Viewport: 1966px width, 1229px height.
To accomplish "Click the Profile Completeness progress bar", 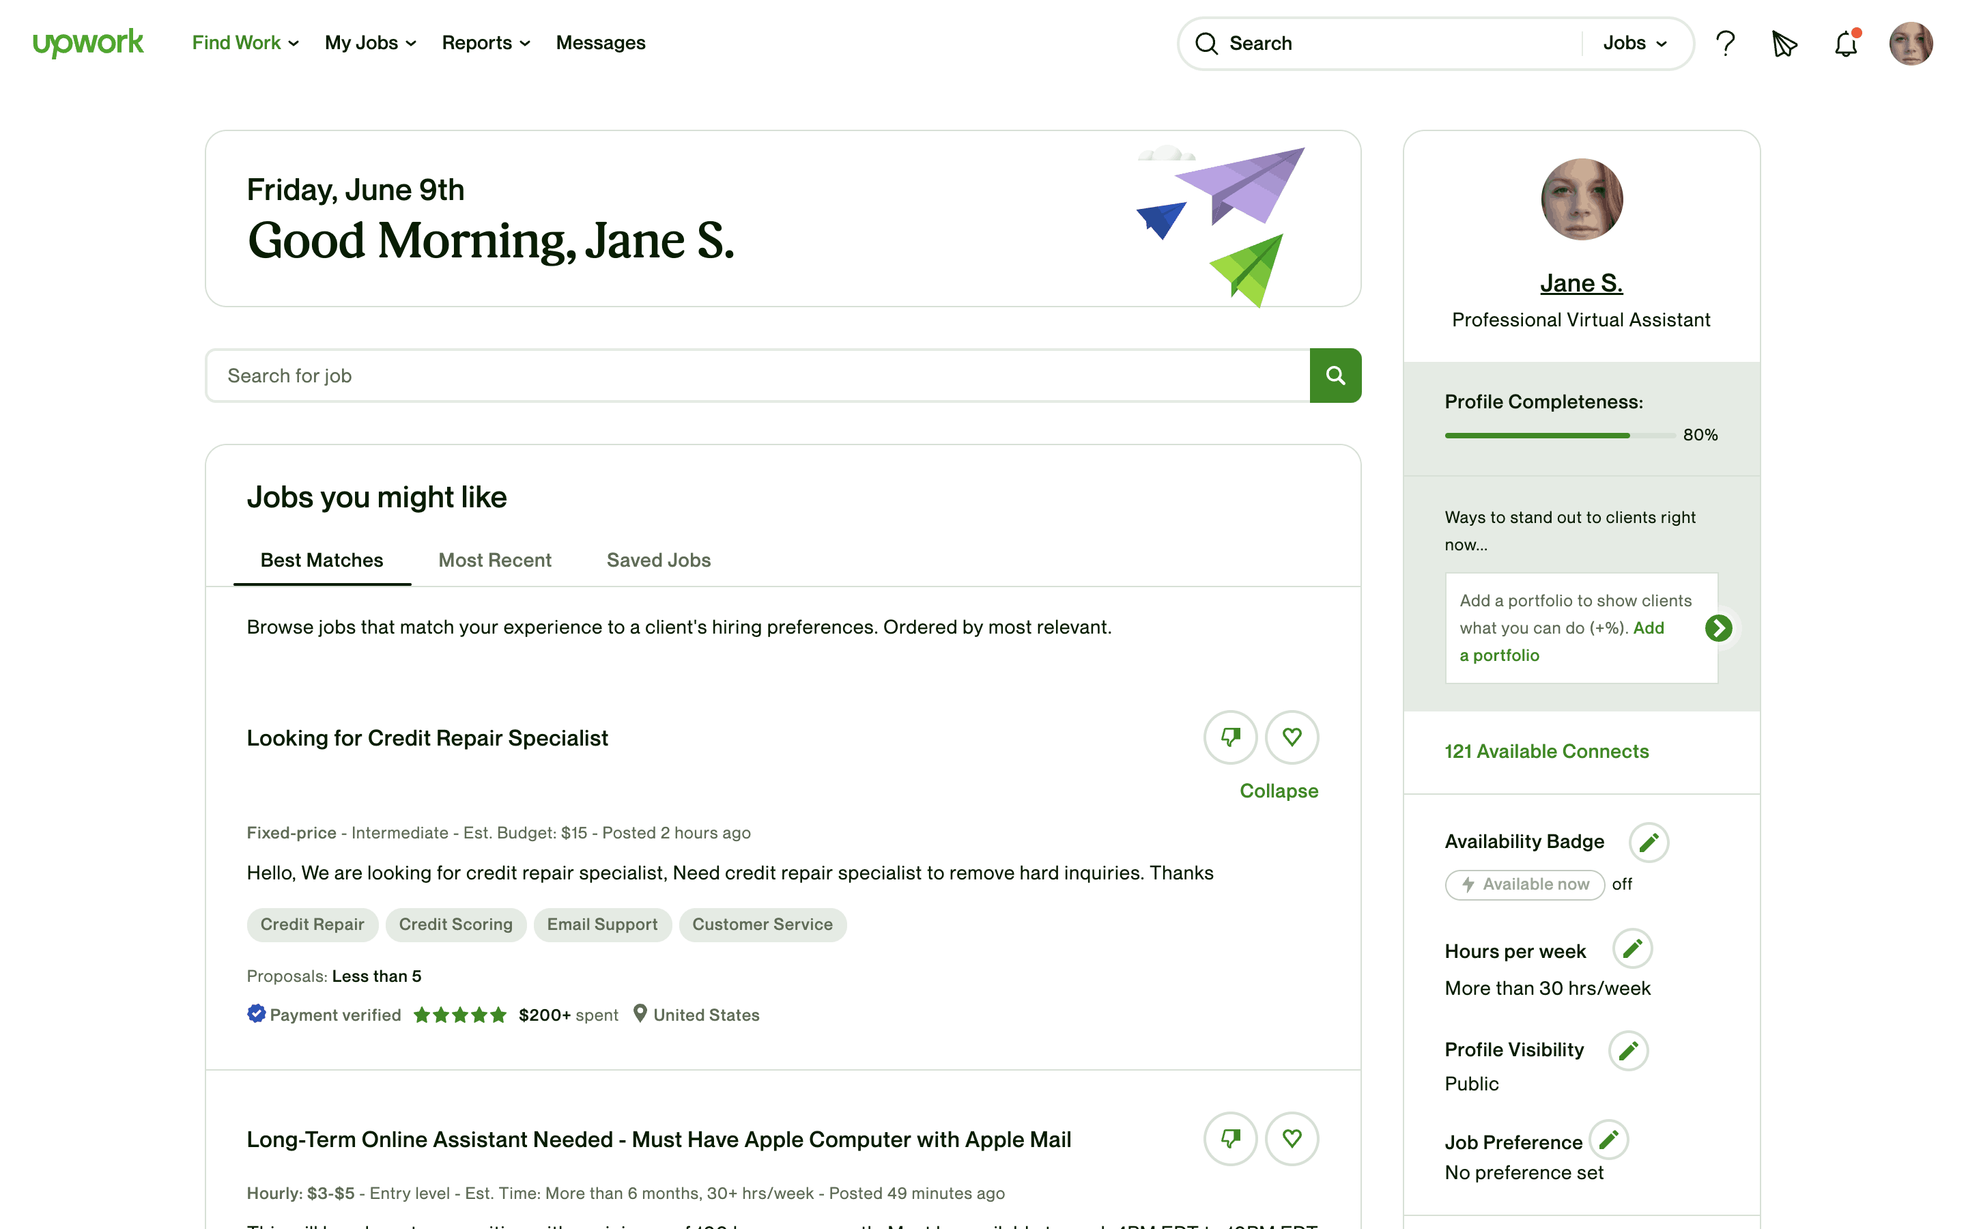I will coord(1558,436).
